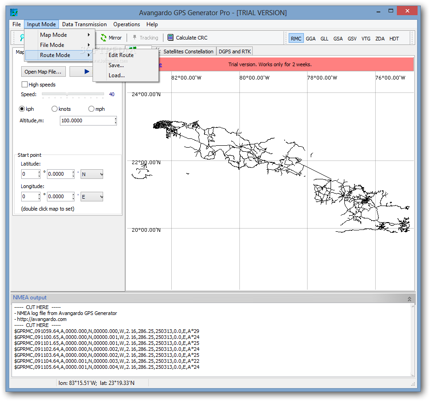Toggle the GSA sentence button
The image size is (430, 401).
point(338,39)
